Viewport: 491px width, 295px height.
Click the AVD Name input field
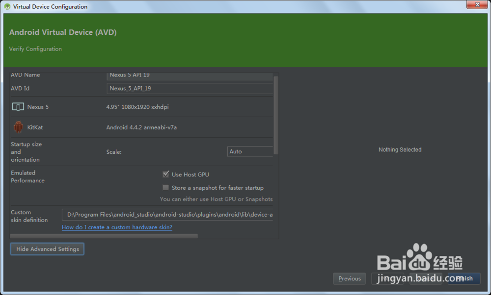[190, 75]
